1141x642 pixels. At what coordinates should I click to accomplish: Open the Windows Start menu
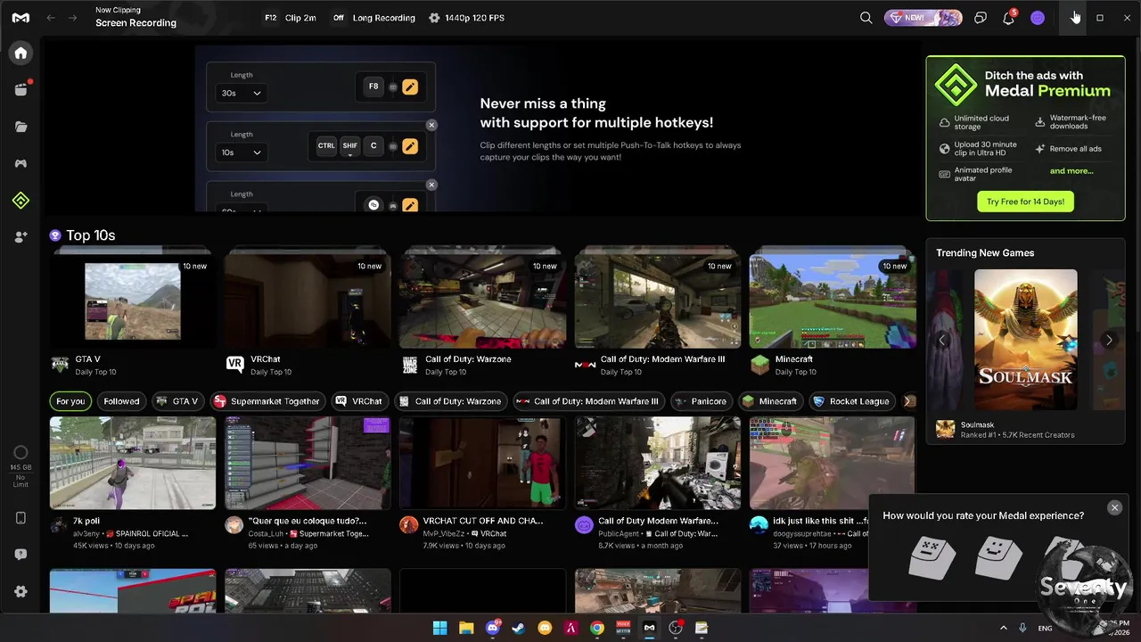(x=439, y=628)
